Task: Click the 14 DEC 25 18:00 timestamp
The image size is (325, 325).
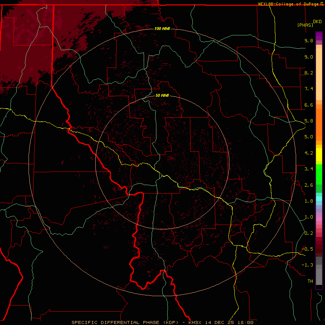Action: pos(229,322)
